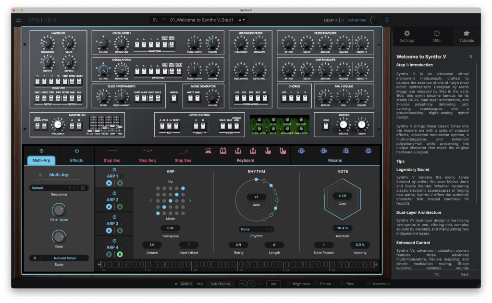This screenshot has width=492, height=303.
Task: Toggle the Effects power icon
Action: click(x=76, y=151)
